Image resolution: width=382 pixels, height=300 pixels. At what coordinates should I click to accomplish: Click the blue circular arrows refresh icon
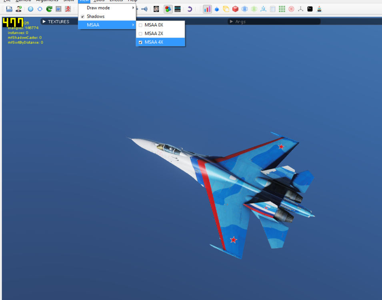(x=40, y=9)
